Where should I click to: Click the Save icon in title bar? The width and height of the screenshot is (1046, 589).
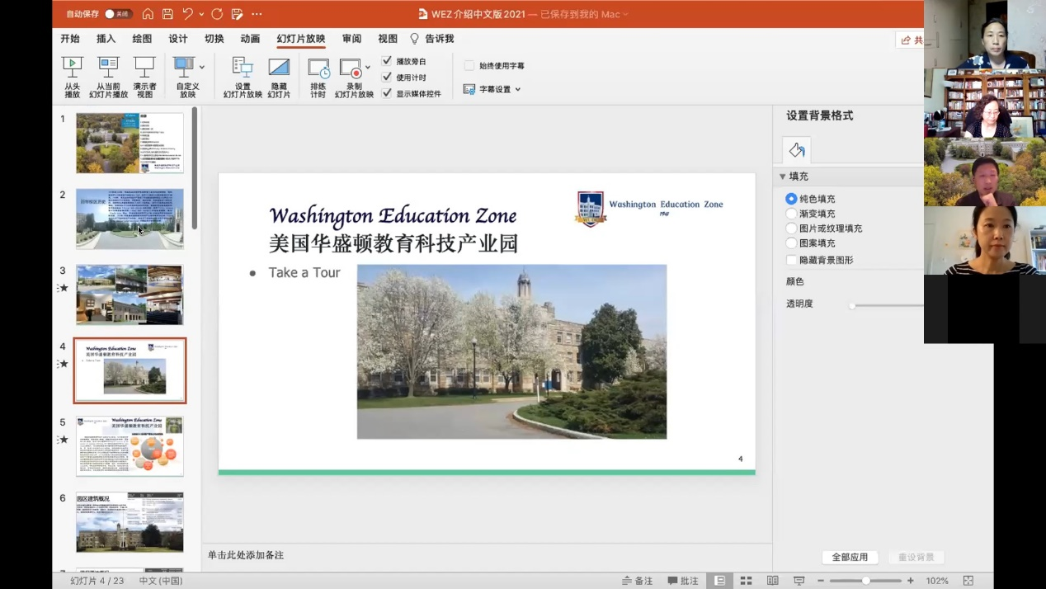[x=167, y=14]
